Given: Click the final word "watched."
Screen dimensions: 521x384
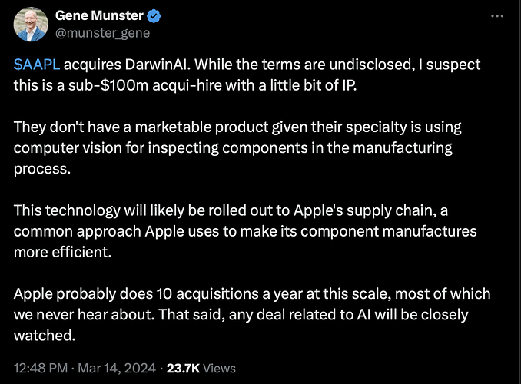Looking at the screenshot, I should tap(41, 336).
